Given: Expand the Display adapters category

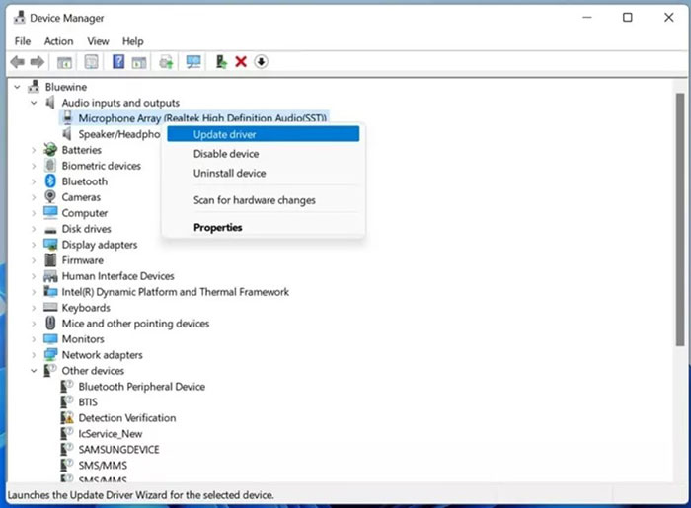Looking at the screenshot, I should (35, 245).
